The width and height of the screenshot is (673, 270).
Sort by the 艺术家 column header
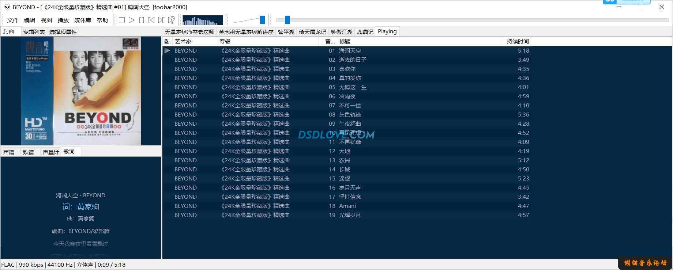pyautogui.click(x=194, y=41)
